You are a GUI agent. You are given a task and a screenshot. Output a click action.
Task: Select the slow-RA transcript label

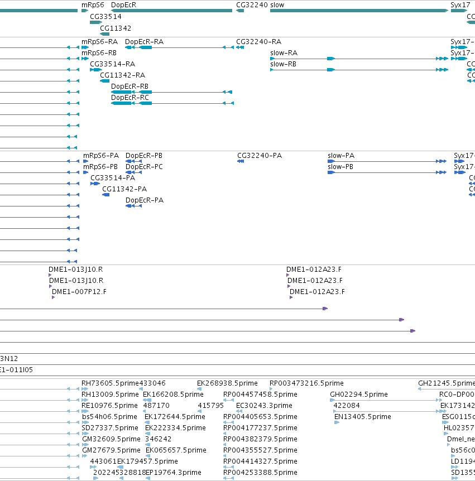pyautogui.click(x=284, y=53)
